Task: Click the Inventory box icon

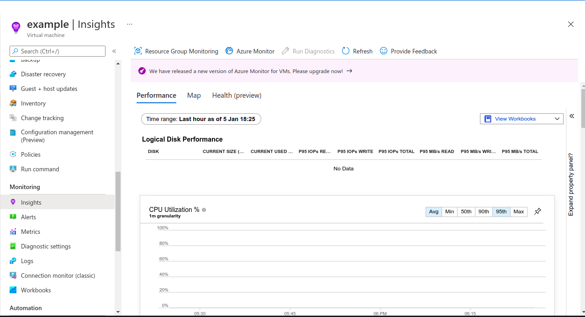Action: pos(13,103)
